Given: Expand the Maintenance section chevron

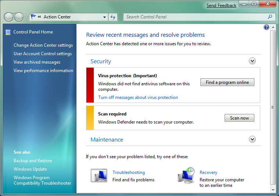Looking at the screenshot, I should [252, 139].
